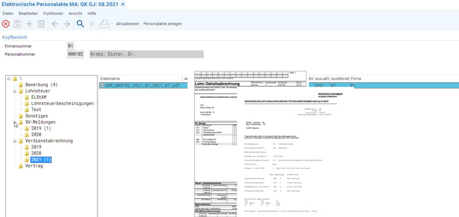Click Personalakte anlegen button
459x217 pixels.
(x=162, y=24)
